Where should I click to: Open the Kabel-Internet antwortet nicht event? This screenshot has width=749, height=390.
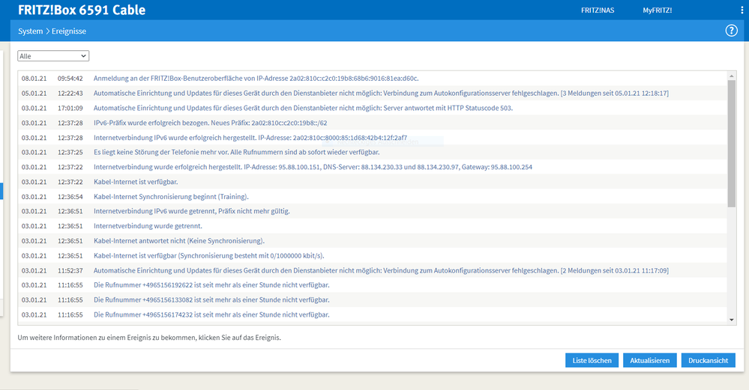(x=179, y=241)
